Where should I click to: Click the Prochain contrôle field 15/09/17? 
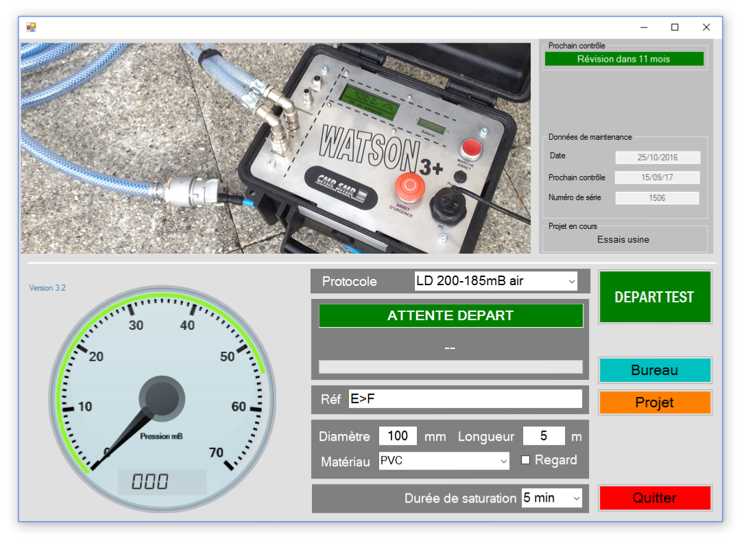(x=657, y=178)
